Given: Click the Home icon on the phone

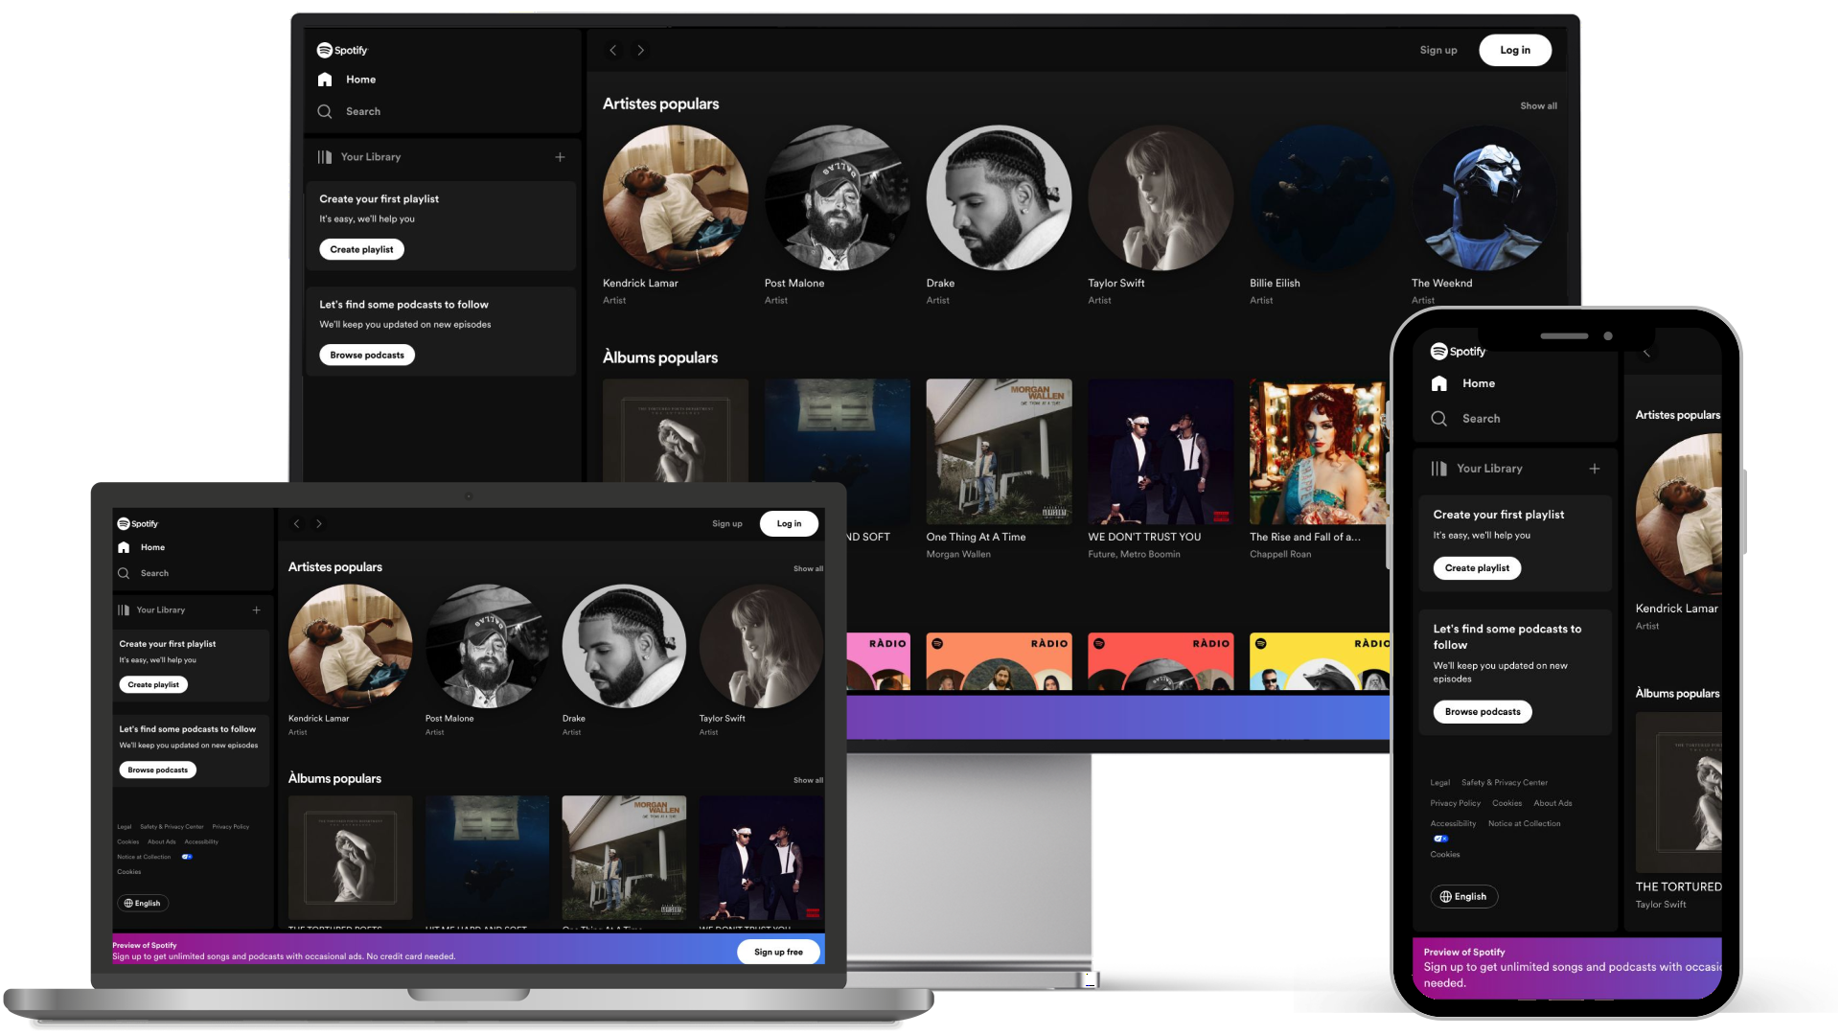Looking at the screenshot, I should [1439, 383].
